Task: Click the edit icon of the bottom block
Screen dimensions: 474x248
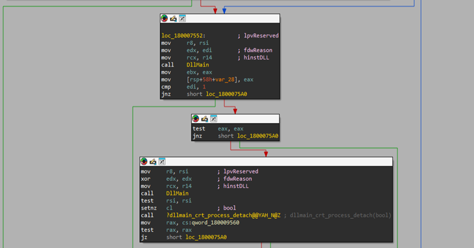Action: click(153, 161)
